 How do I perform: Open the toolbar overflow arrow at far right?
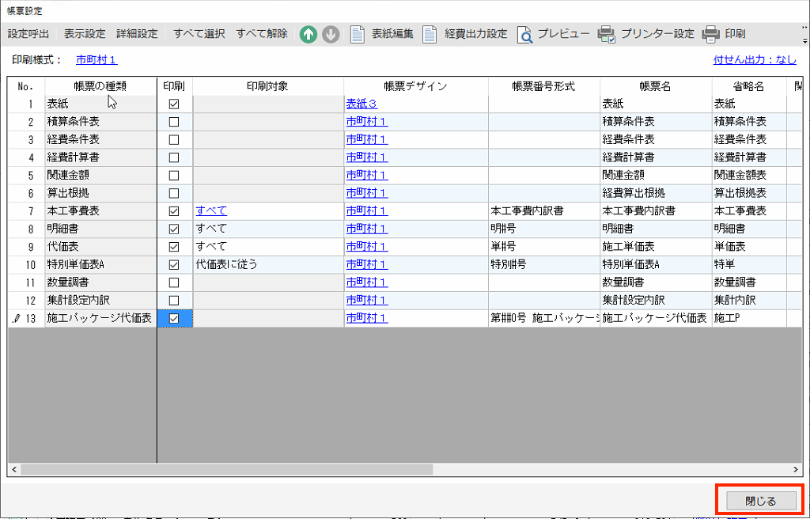pos(804,40)
